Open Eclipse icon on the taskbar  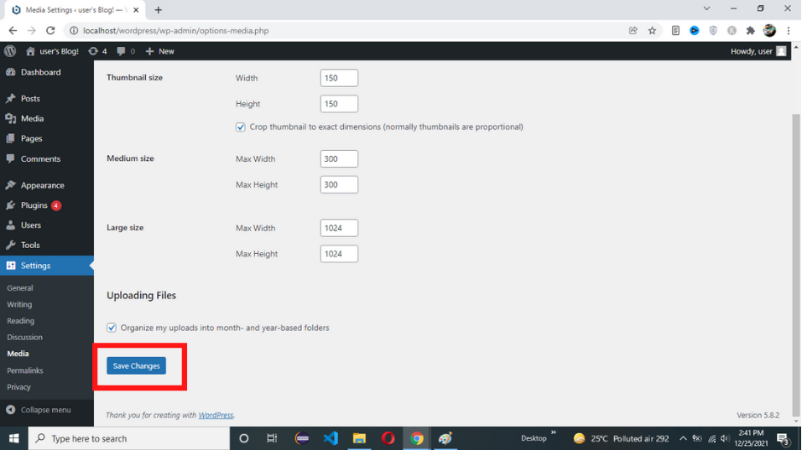point(302,438)
